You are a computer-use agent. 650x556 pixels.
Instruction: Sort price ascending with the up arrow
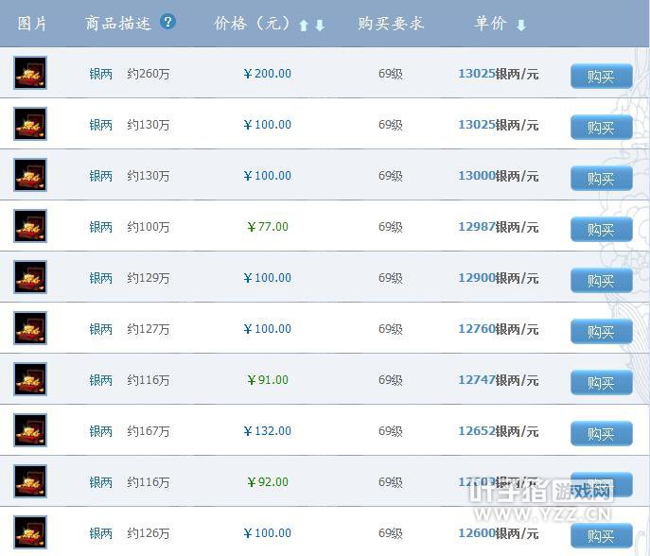[x=304, y=26]
